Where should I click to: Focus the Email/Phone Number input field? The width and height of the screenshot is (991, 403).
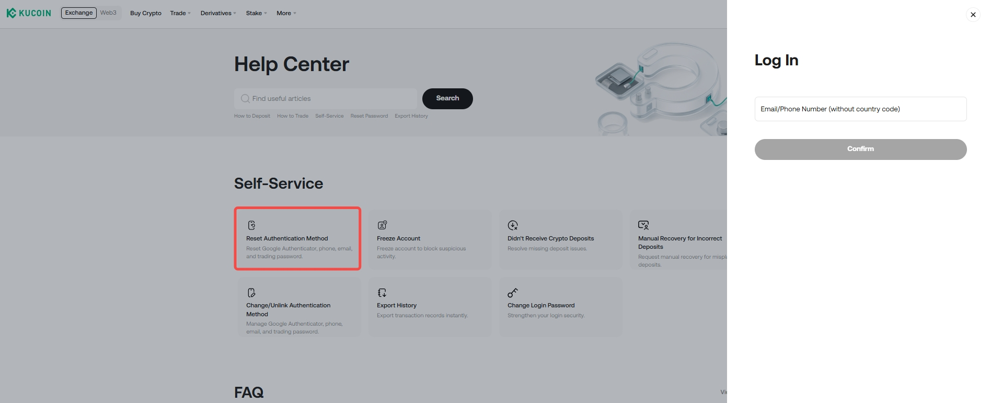(x=860, y=109)
